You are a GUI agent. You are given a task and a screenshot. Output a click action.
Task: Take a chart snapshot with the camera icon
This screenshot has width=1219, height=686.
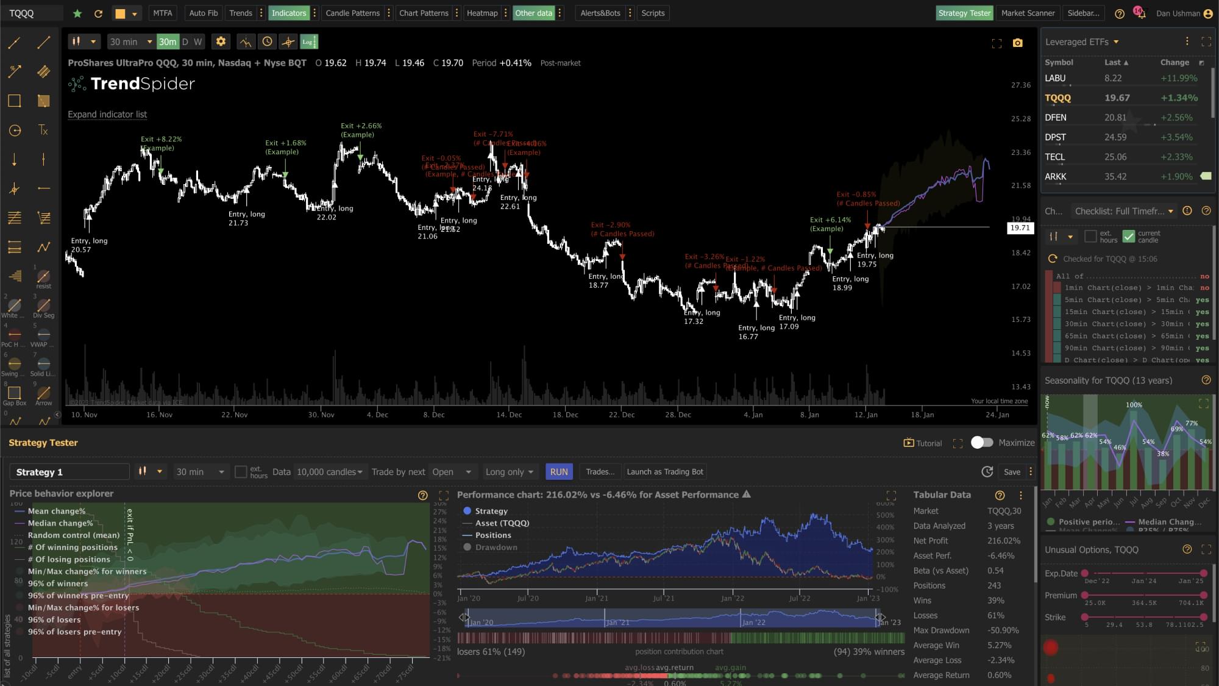(x=1018, y=43)
